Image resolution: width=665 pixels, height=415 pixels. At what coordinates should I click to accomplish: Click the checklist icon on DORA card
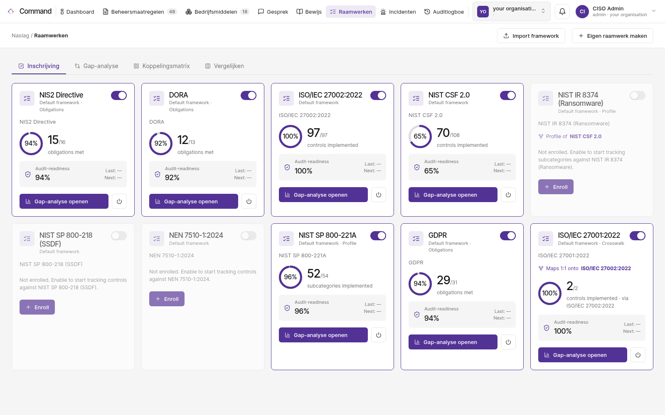point(157,98)
